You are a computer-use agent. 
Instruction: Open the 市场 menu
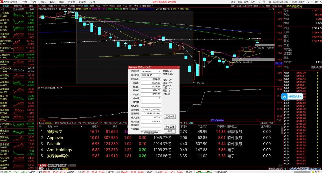(34, 2)
